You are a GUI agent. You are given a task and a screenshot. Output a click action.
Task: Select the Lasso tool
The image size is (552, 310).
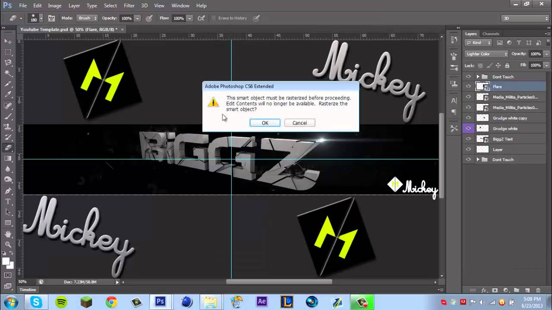(8, 63)
